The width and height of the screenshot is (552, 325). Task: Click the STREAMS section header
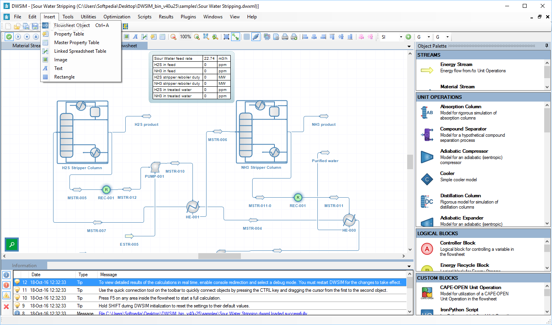click(x=483, y=55)
